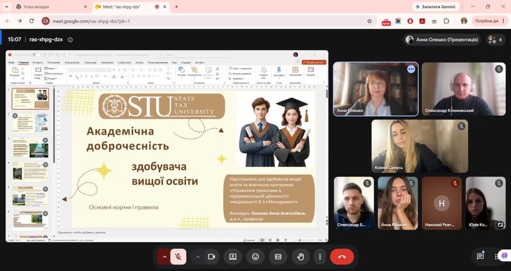This screenshot has width=511, height=271.
Task: Expand audio settings arrow next to microphone
Action: 164,257
